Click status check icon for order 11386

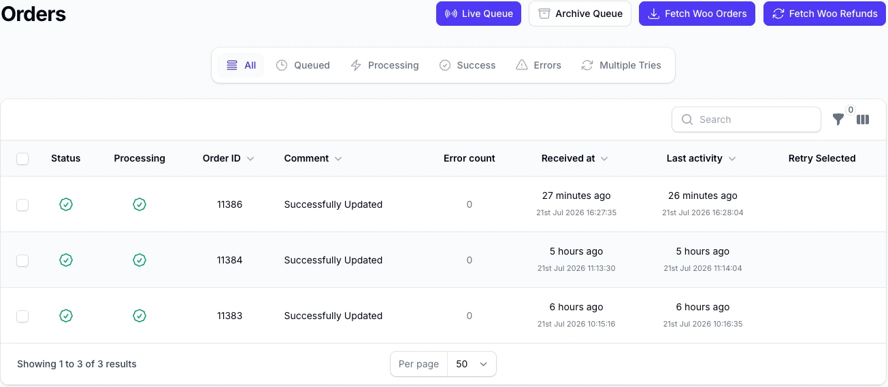66,204
